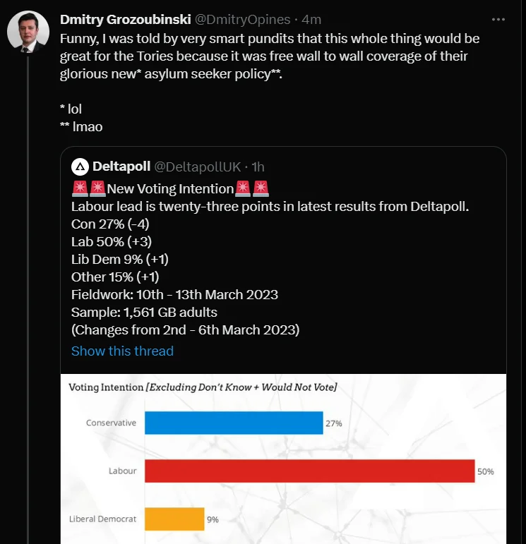Viewport: 526px width, 544px height.
Task: Click the Labour 50% value label
Action: [485, 471]
